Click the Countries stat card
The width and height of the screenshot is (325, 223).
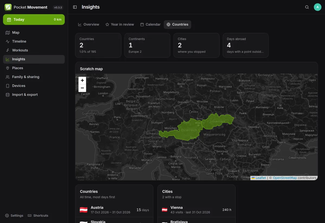pos(98,45)
